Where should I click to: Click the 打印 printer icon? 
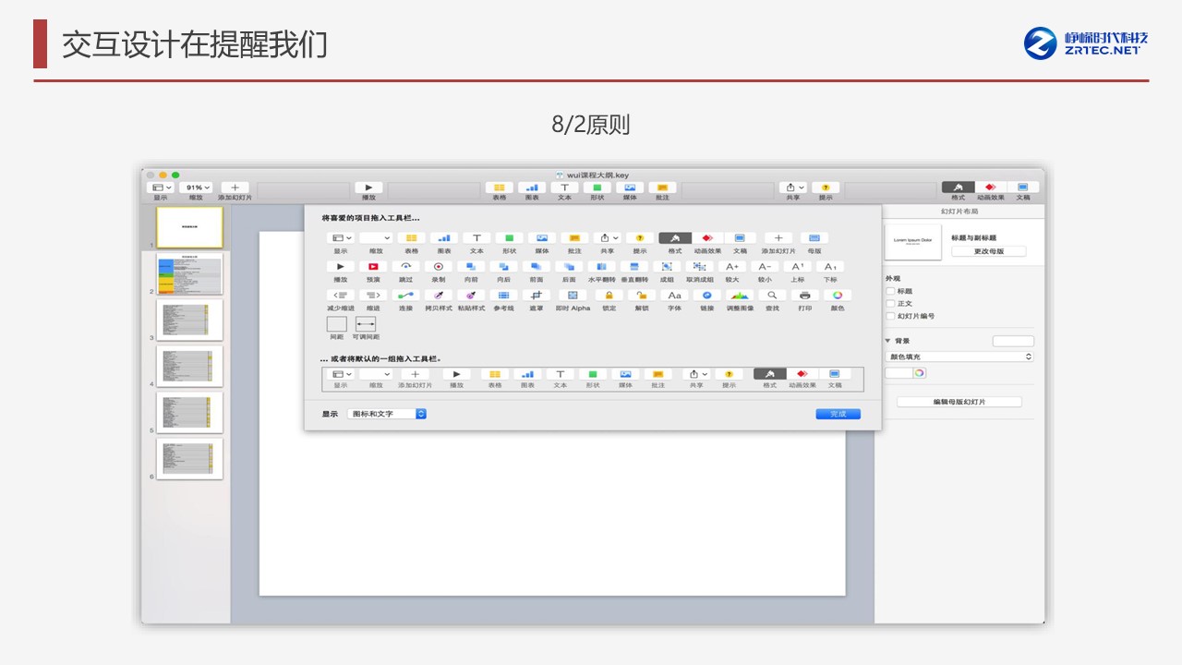(804, 296)
